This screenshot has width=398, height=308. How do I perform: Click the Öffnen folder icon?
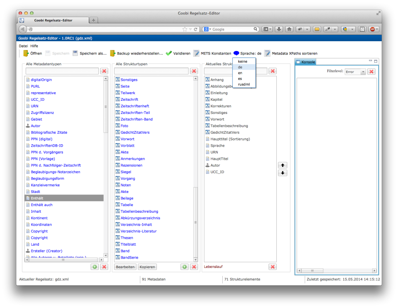pyautogui.click(x=26, y=53)
